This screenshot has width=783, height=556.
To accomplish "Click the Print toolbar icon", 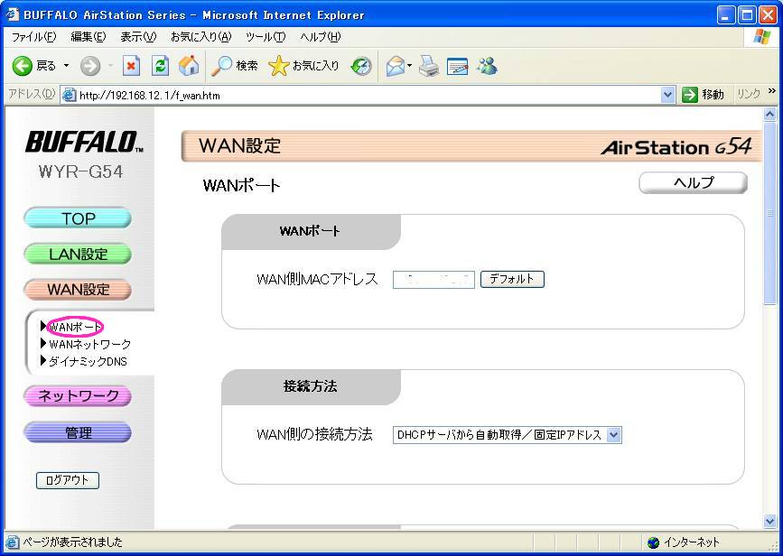I will pos(429,66).
